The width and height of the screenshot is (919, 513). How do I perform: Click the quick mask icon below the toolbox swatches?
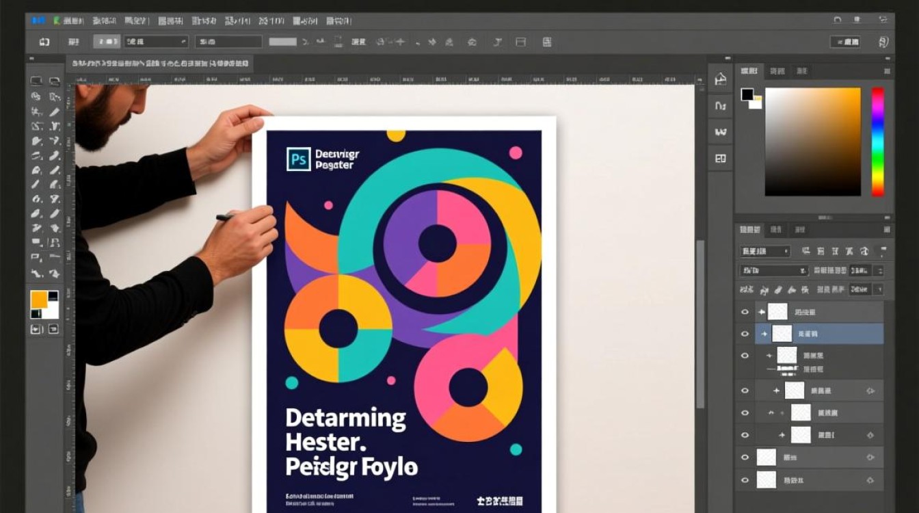tap(37, 330)
